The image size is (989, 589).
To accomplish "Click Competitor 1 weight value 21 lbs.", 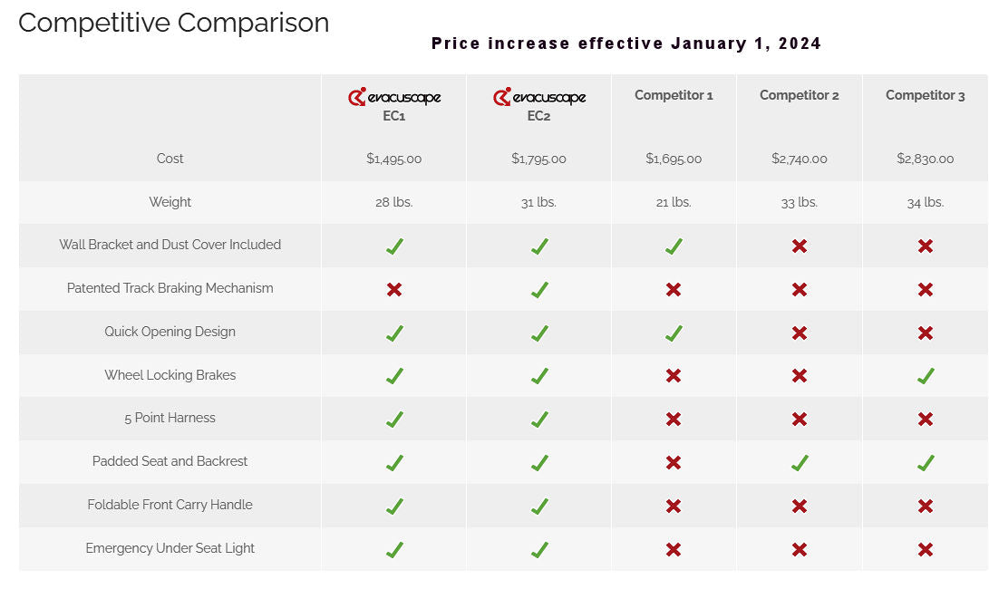I will pyautogui.click(x=674, y=202).
